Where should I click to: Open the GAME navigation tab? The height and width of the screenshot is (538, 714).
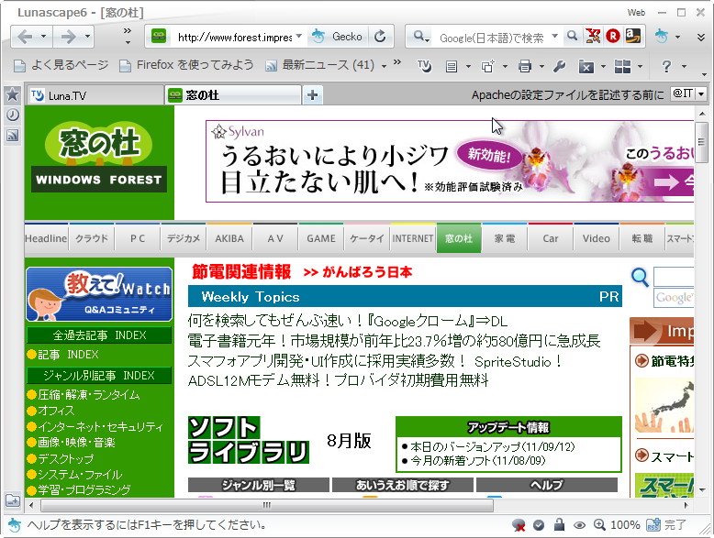tap(321, 238)
